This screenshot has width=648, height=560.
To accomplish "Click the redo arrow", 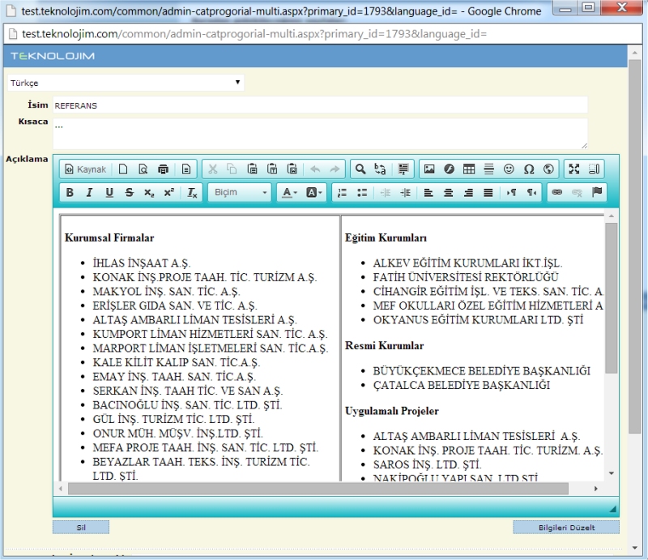I will pos(335,169).
